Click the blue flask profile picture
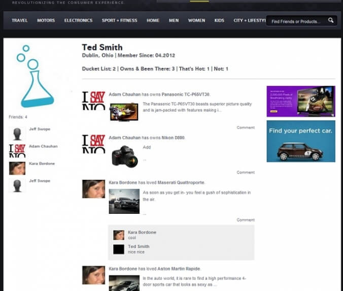Viewport: 343px width, 291px height. (x=35, y=76)
